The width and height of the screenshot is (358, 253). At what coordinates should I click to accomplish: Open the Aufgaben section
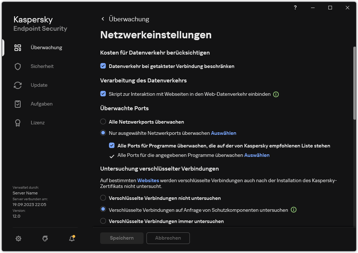click(x=41, y=104)
